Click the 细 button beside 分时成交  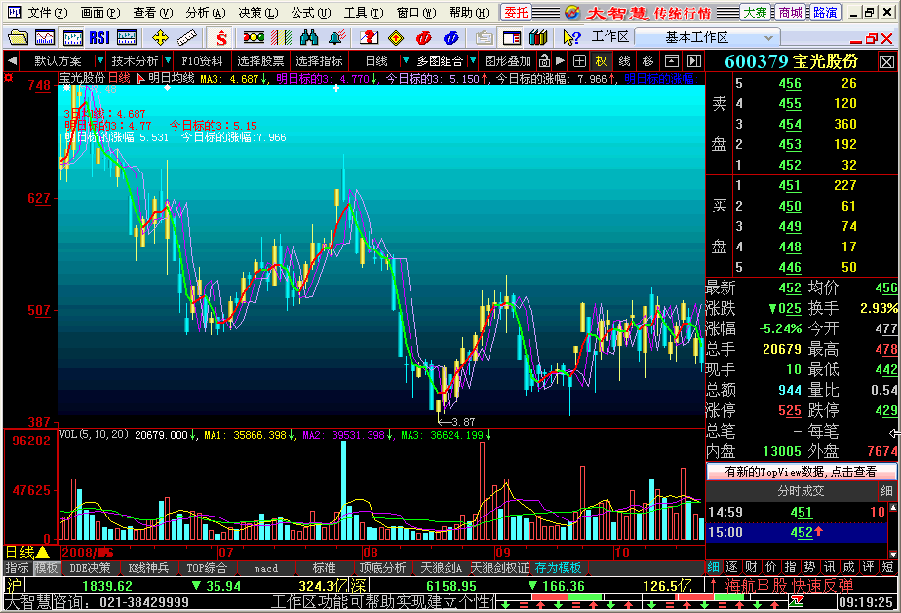tap(886, 490)
